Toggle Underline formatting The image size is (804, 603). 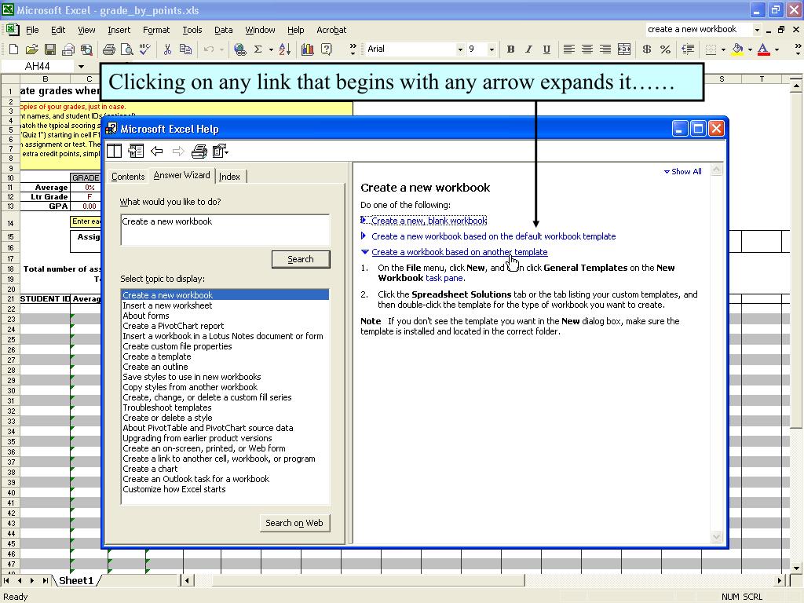click(x=546, y=49)
